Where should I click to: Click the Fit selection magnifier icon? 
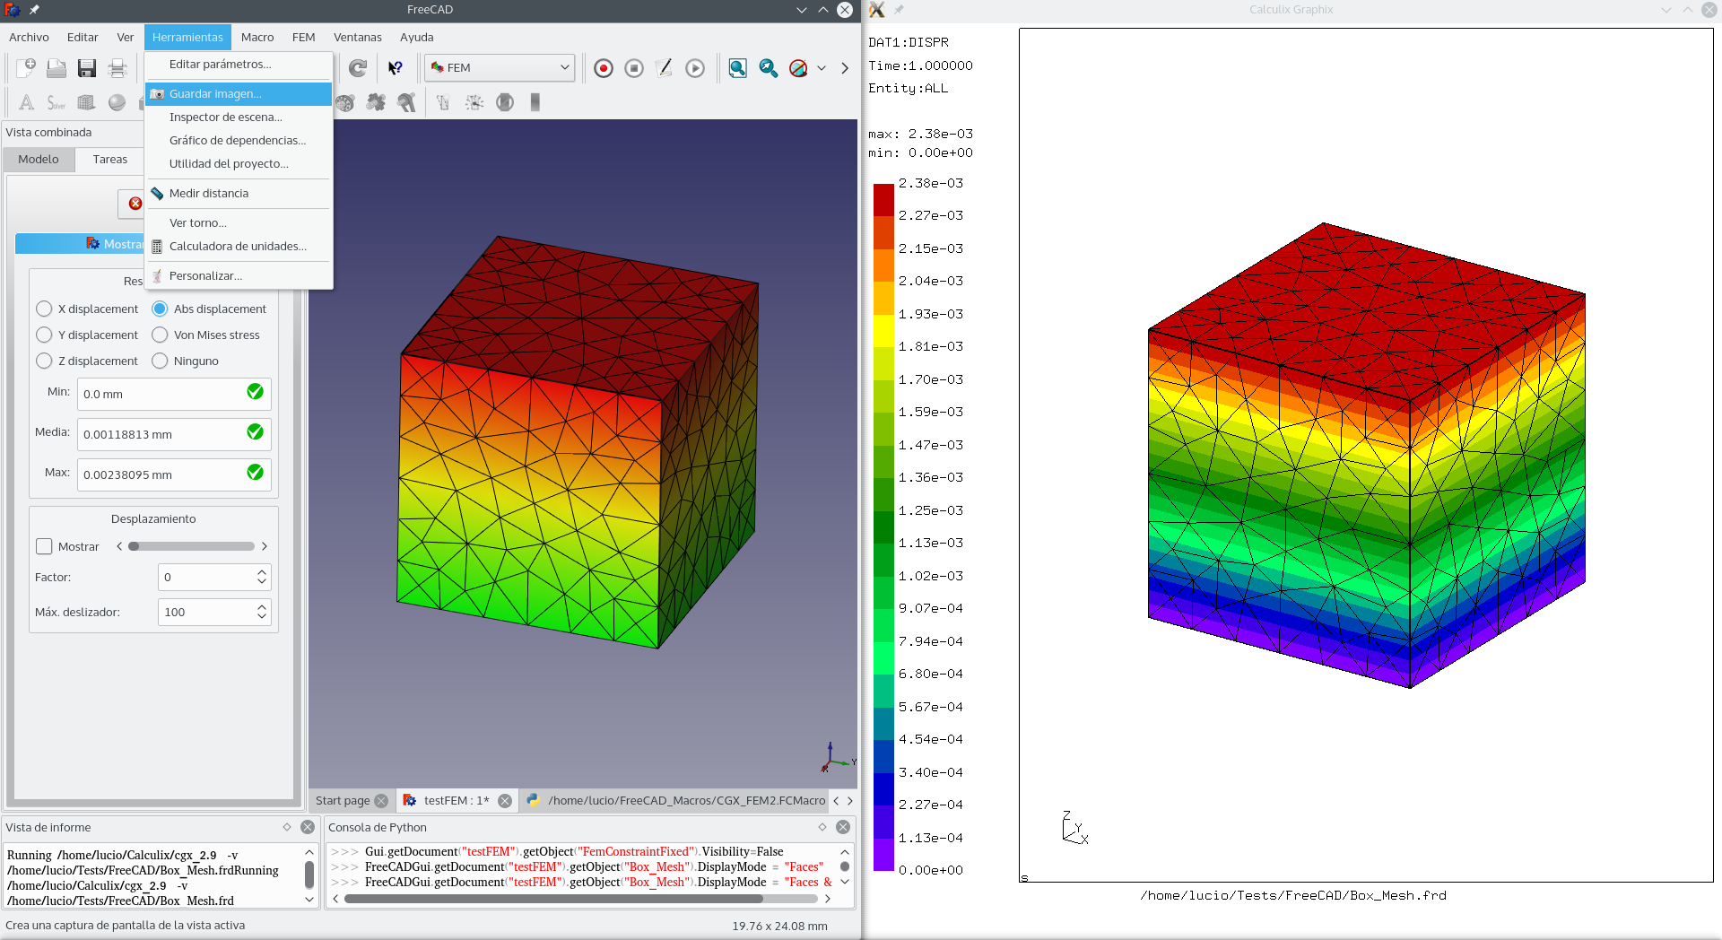click(769, 68)
